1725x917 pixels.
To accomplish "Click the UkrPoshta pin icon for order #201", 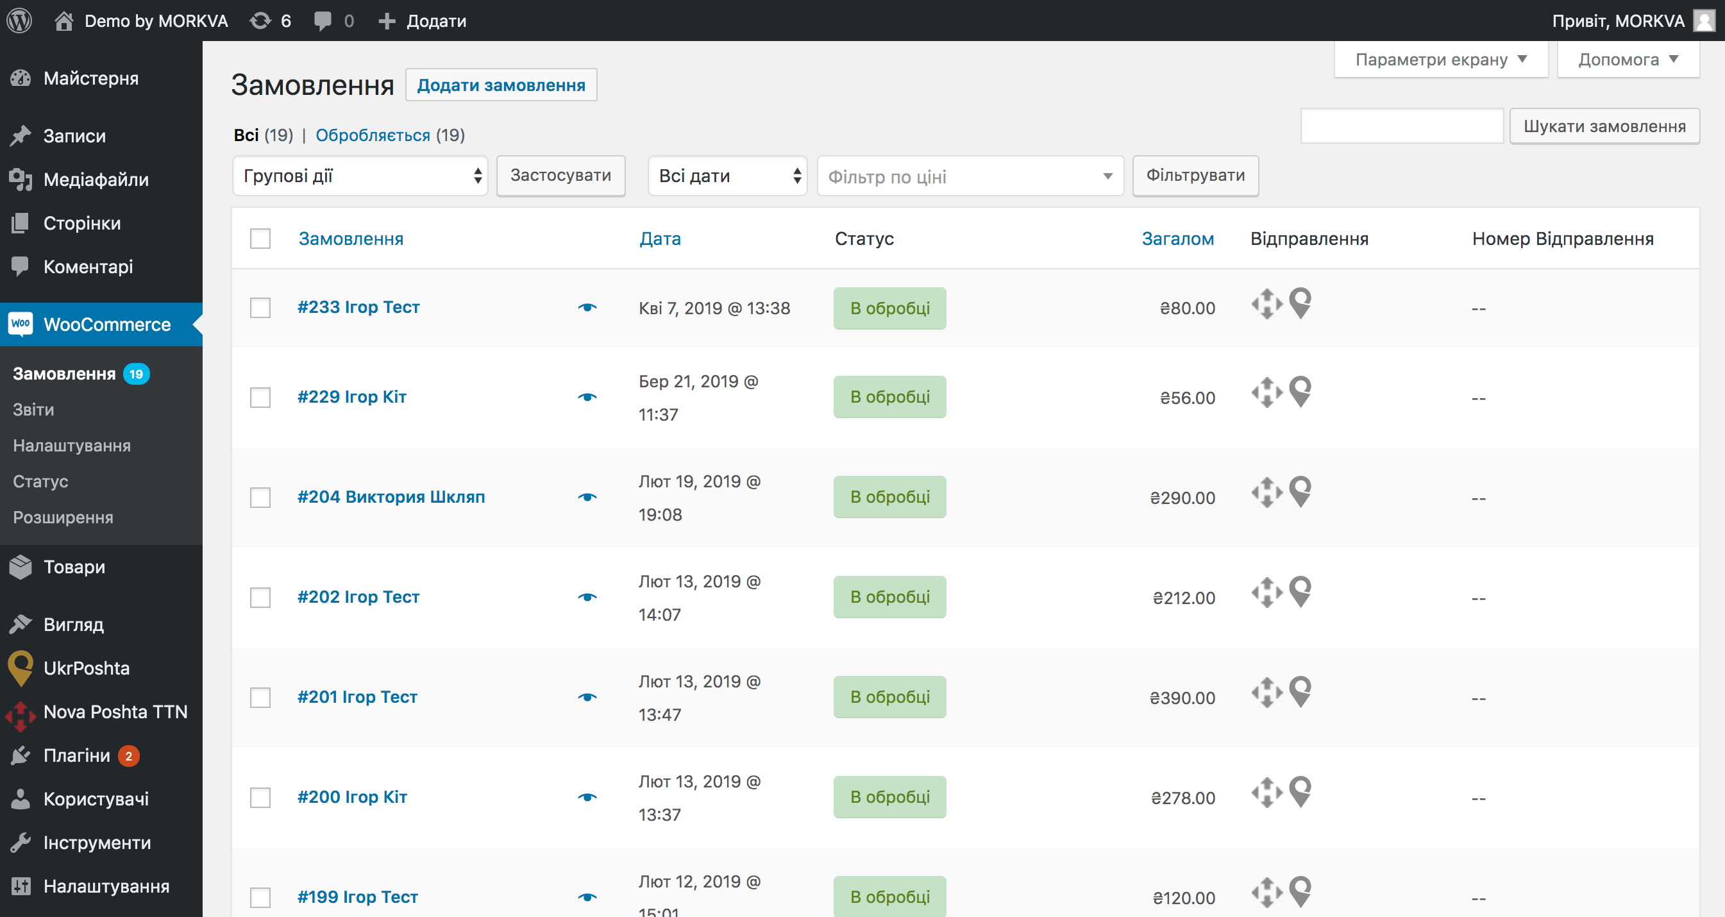I will (1300, 692).
